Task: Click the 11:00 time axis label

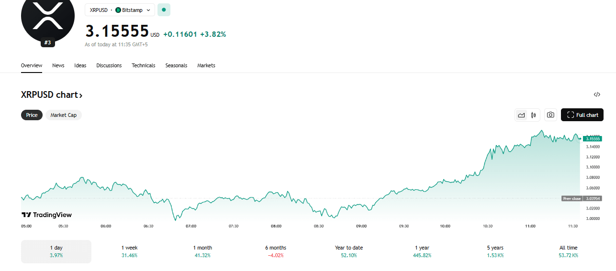Action: [530, 226]
